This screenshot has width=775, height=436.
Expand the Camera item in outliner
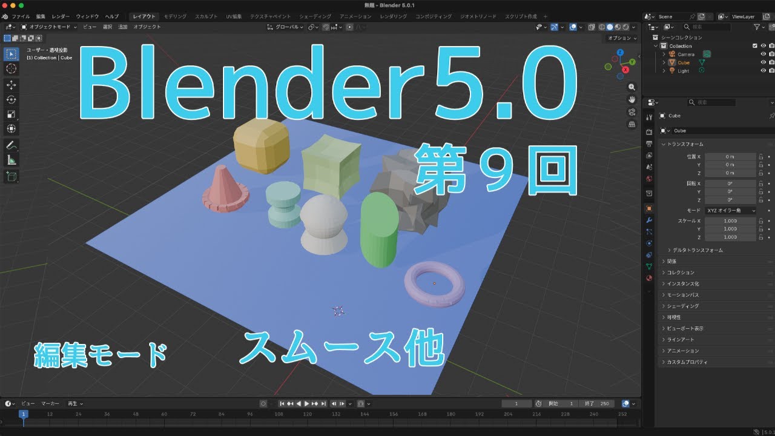pos(664,54)
